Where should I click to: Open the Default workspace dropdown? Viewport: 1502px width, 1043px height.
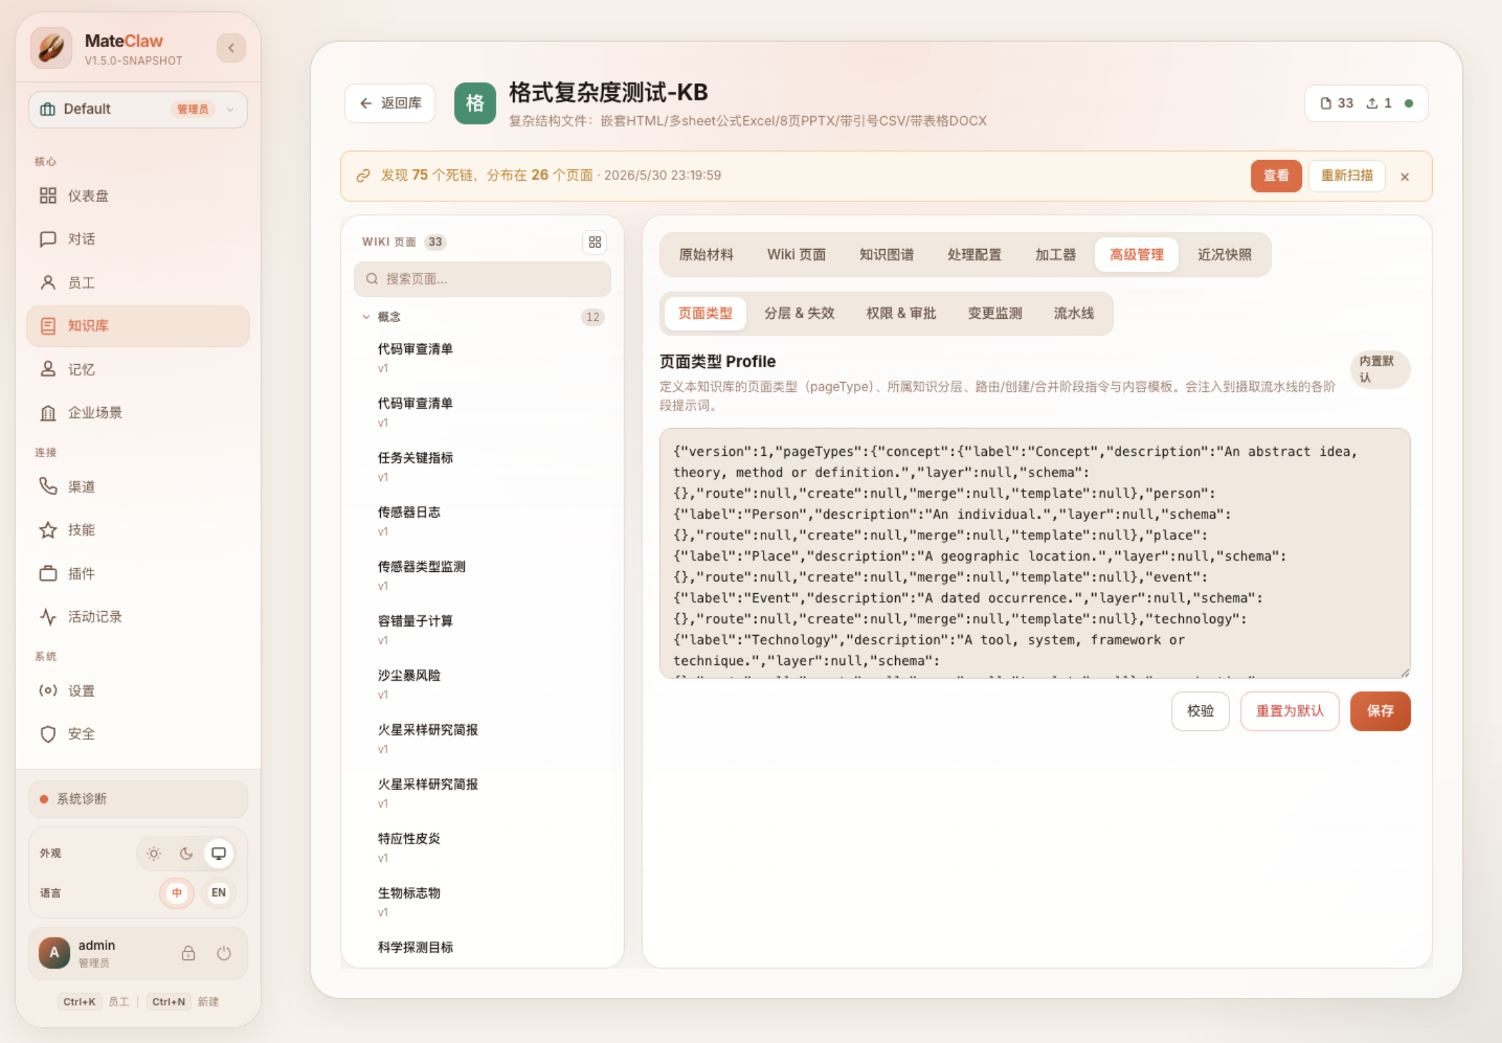click(138, 109)
